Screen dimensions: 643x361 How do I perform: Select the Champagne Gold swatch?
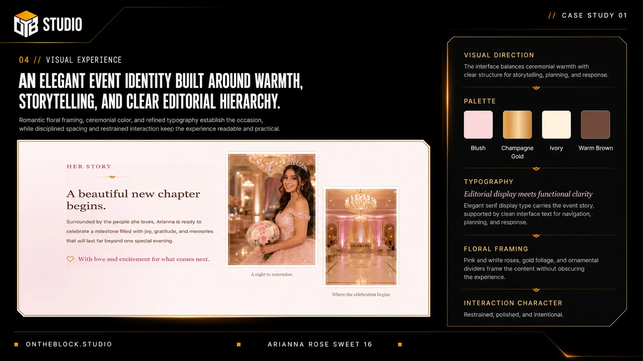pyautogui.click(x=517, y=125)
